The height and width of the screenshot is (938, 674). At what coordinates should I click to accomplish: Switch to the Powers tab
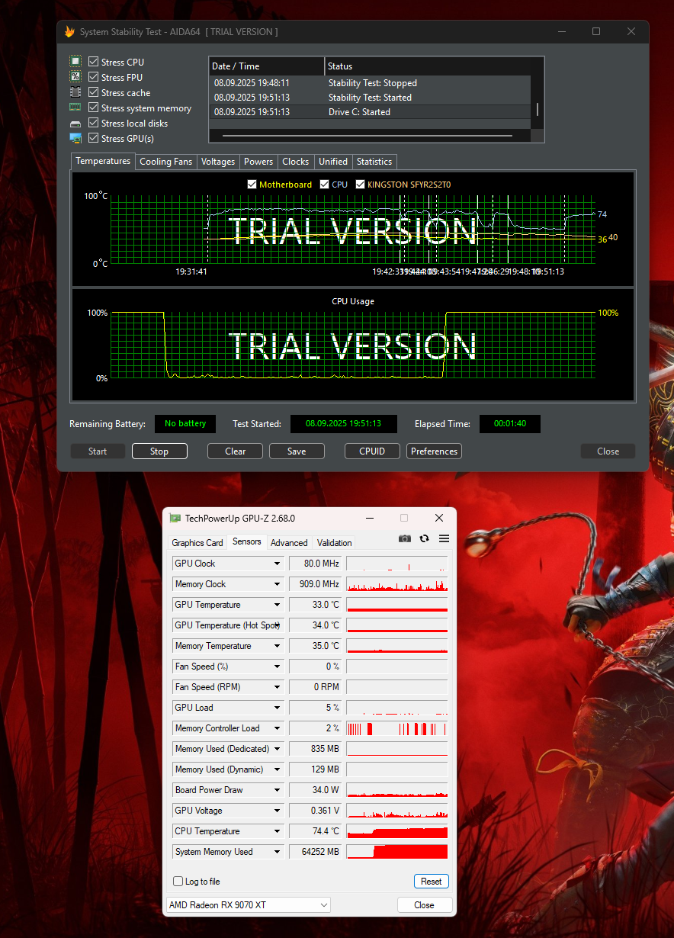click(x=258, y=162)
